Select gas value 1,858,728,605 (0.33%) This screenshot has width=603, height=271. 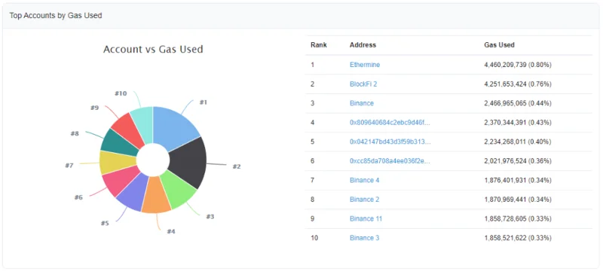[x=518, y=218]
